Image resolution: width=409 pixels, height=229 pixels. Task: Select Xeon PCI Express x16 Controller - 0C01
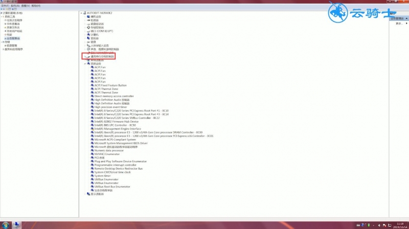(x=154, y=136)
